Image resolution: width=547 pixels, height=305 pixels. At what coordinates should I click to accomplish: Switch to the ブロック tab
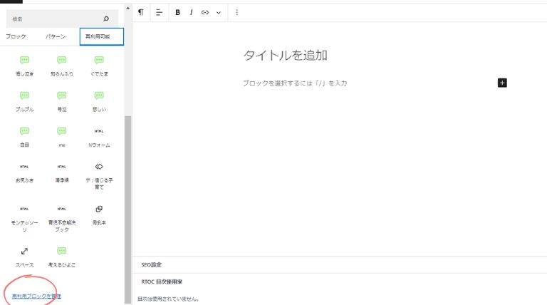(x=16, y=36)
